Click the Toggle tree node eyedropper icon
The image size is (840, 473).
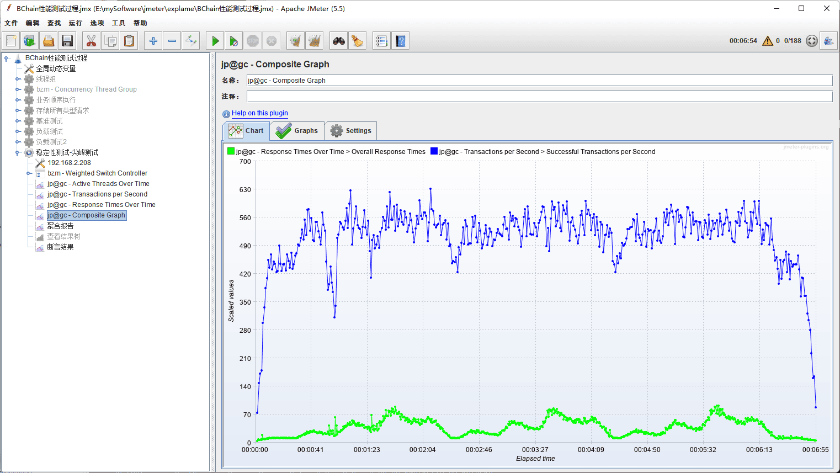pos(191,41)
